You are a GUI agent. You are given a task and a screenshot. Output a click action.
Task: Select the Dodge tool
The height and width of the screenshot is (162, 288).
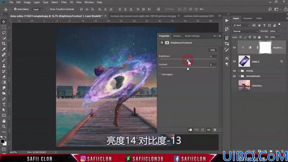point(4,93)
